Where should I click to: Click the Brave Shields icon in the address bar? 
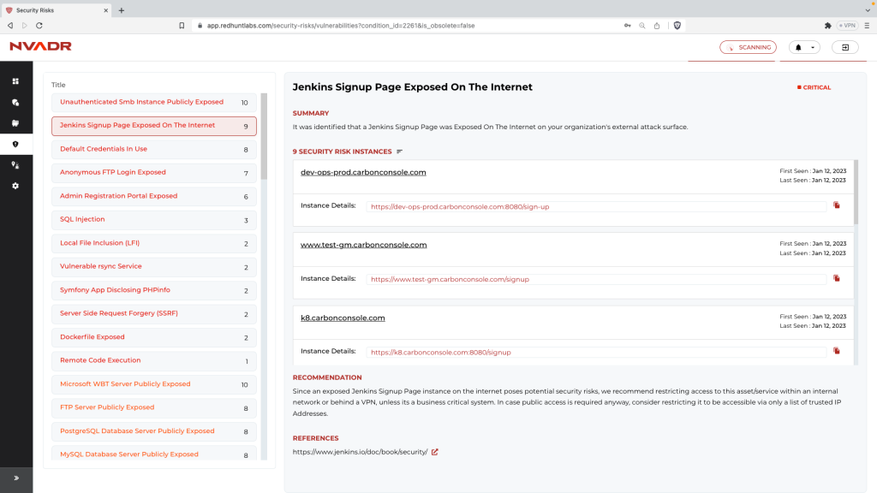tap(677, 26)
